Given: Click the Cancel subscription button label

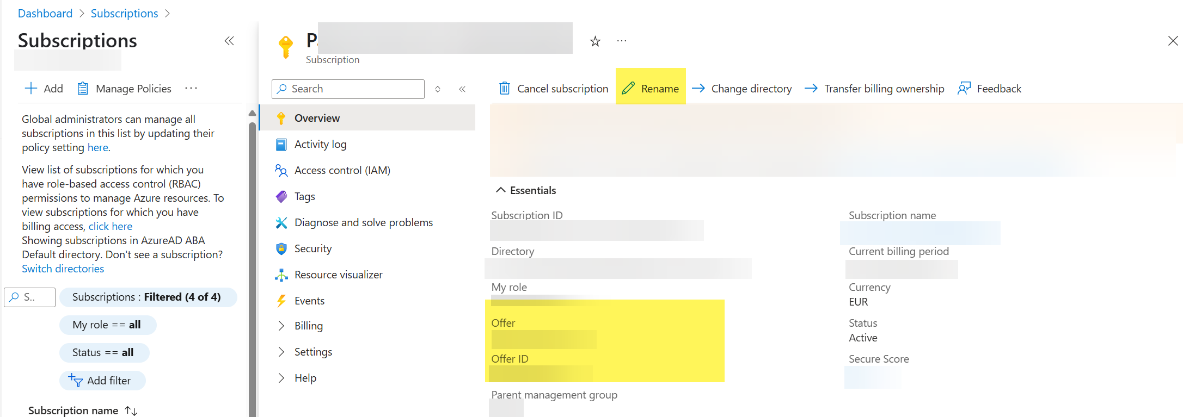Looking at the screenshot, I should [563, 89].
